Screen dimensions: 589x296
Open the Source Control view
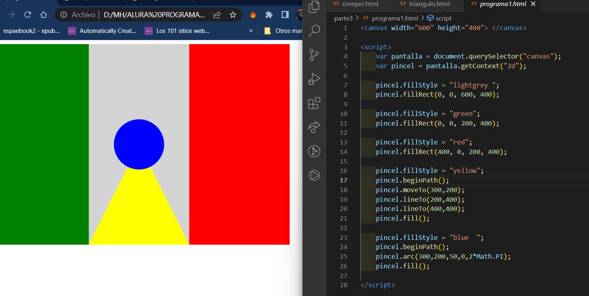pos(314,55)
